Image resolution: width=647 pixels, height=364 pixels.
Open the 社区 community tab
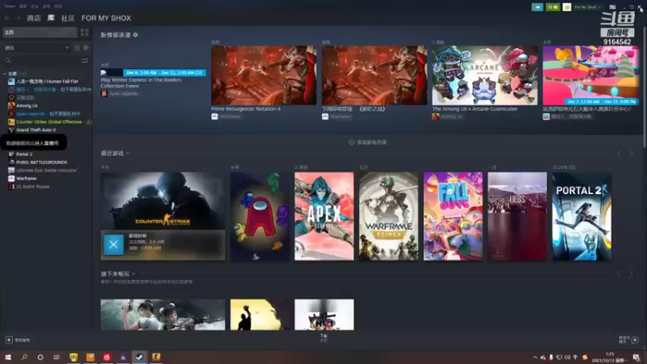pos(68,18)
